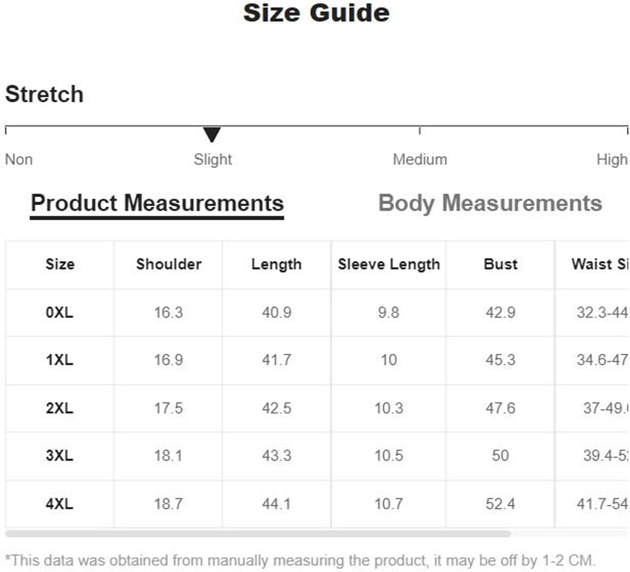The height and width of the screenshot is (572, 630).
Task: Select the 4XL size row label
Action: pos(59,504)
